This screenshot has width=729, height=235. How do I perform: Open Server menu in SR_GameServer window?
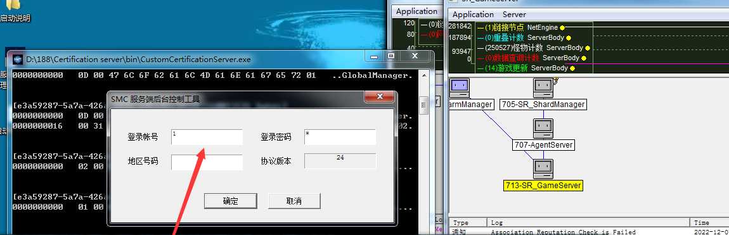tap(514, 15)
